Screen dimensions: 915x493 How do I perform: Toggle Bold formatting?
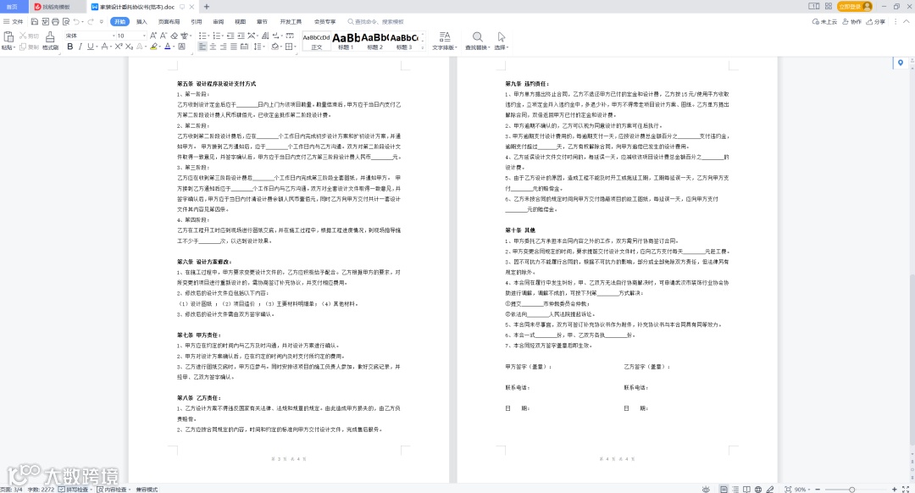70,47
